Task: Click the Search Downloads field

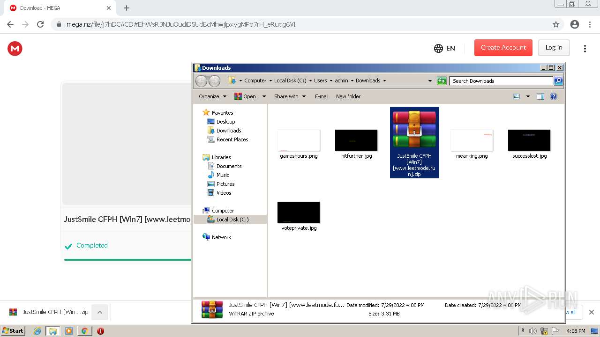Action: pos(501,81)
